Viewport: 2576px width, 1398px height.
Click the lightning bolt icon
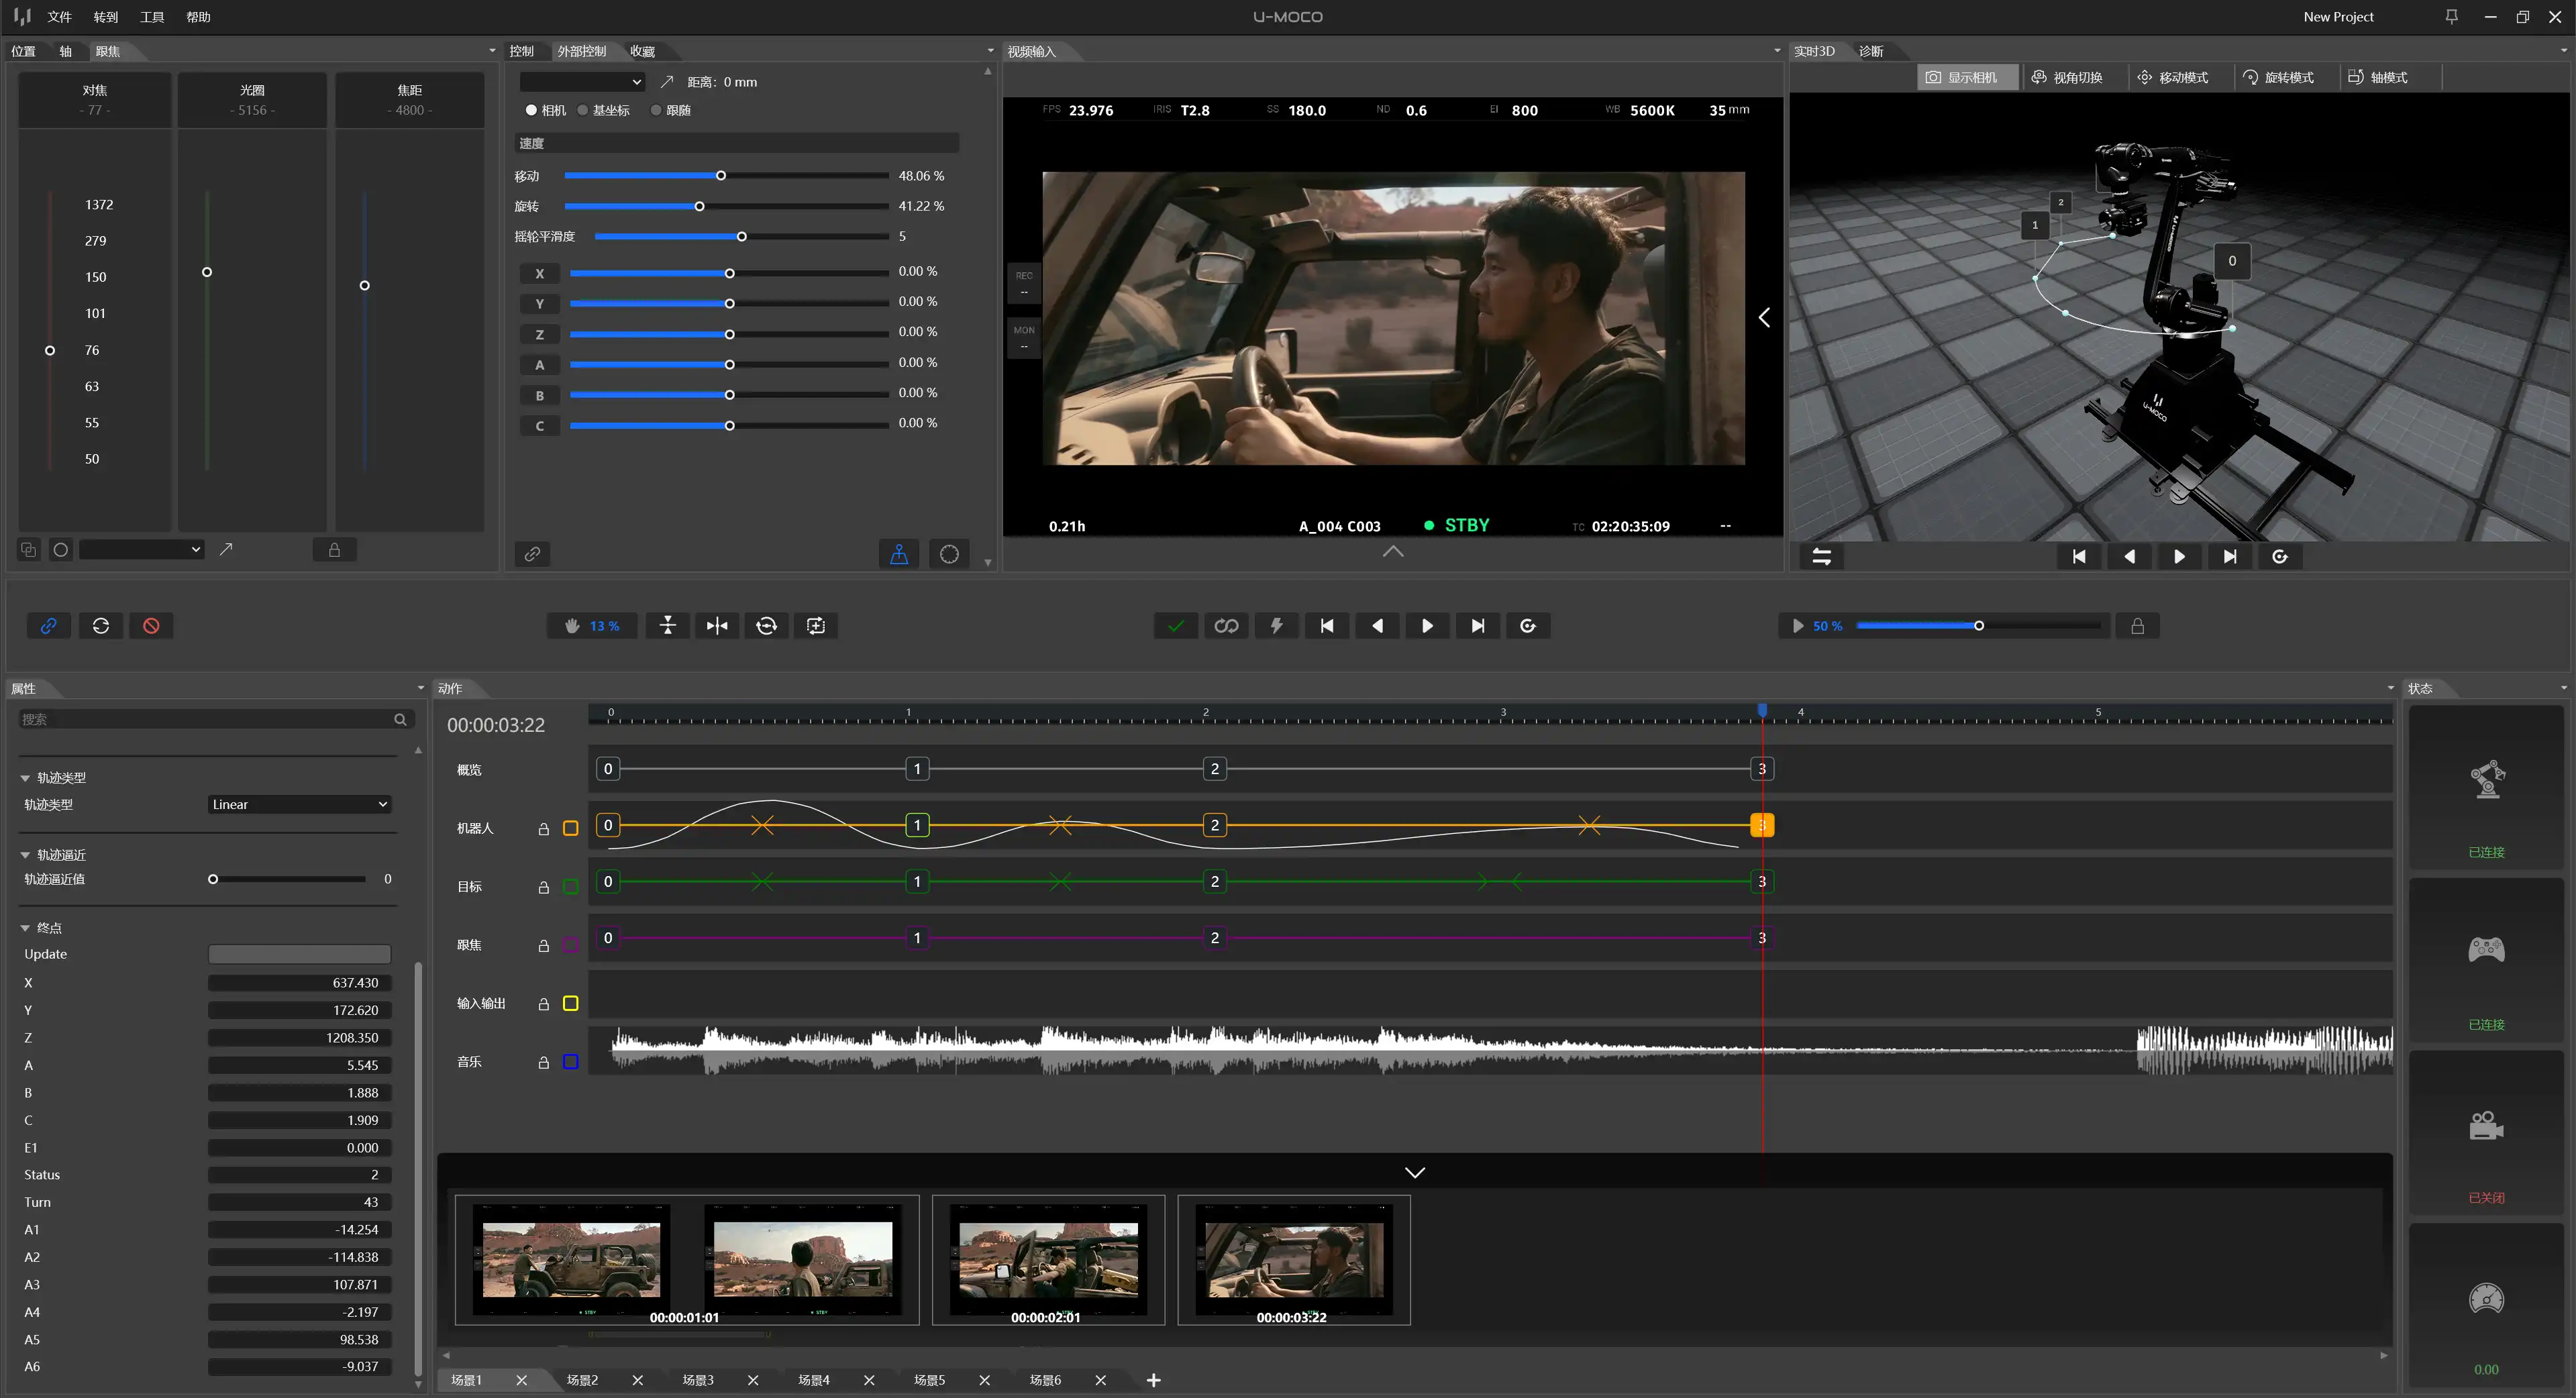coord(1277,626)
